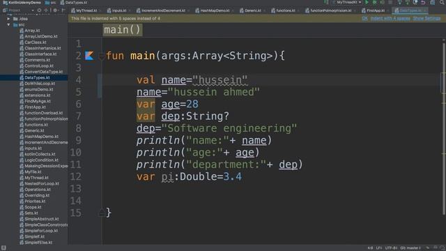Viewport: 446px width, 251px height.
Task: Click the Revert undo arrow icon
Action: (x=423, y=2)
